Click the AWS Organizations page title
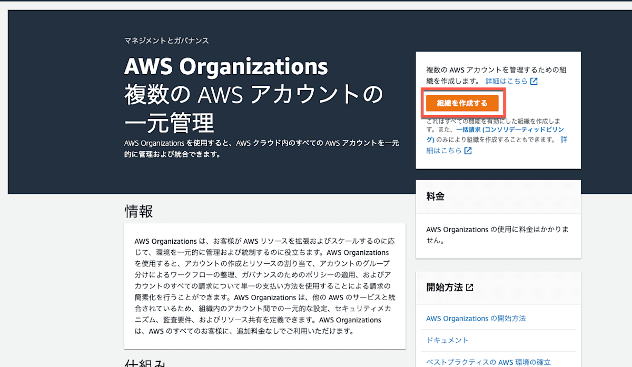Screen dimensions: 632x367 pos(225,67)
